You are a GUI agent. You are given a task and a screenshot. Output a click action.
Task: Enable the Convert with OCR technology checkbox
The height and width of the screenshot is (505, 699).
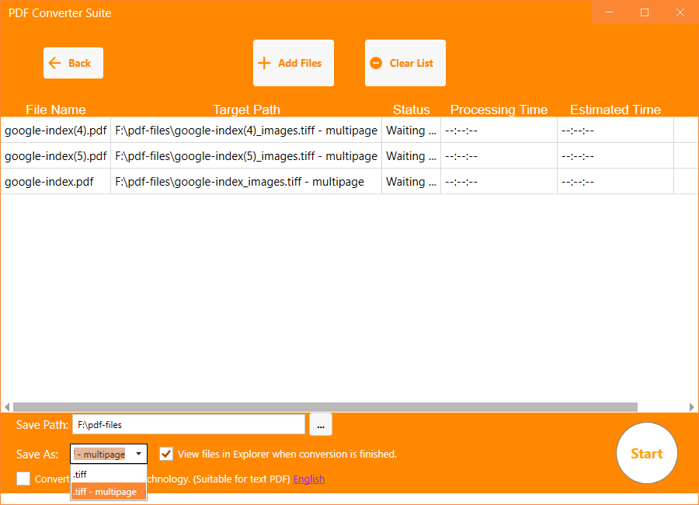tap(23, 479)
